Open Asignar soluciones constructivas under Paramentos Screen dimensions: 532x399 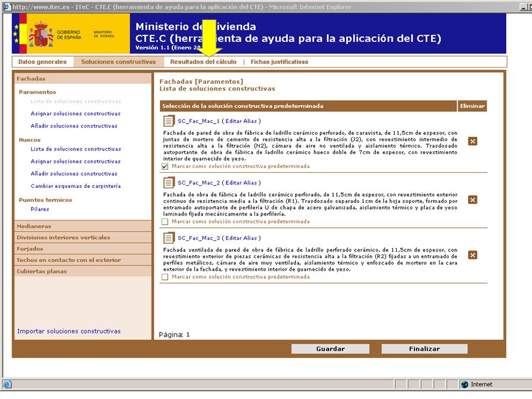[x=75, y=113]
